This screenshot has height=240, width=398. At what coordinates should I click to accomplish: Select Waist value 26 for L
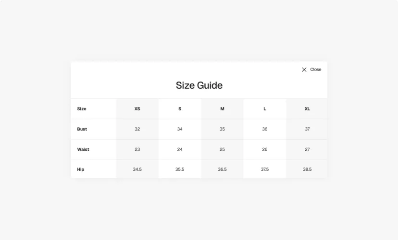tap(265, 149)
